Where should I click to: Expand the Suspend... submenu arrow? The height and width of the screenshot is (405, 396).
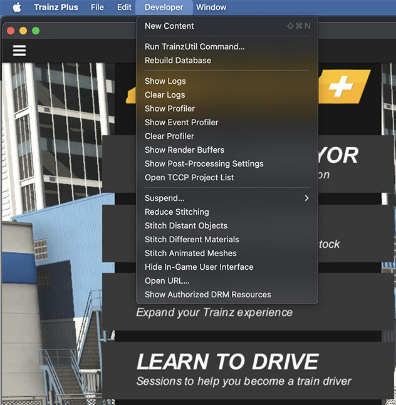pos(306,198)
